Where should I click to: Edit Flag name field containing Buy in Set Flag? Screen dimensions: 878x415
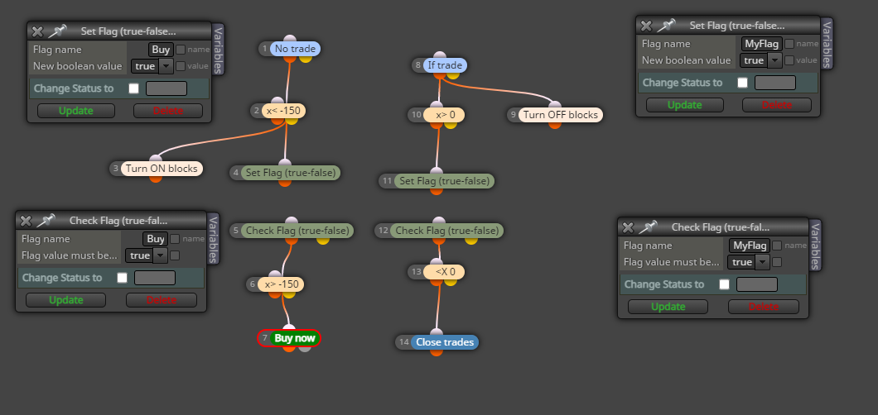click(161, 50)
